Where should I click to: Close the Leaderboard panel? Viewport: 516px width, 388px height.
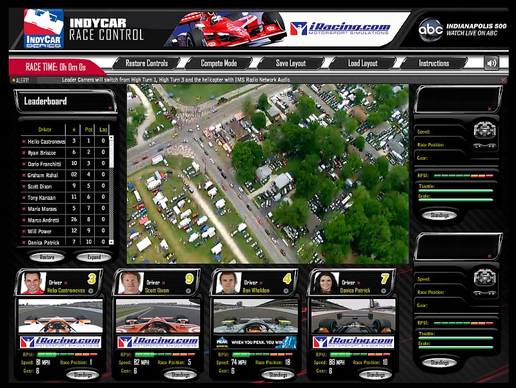[110, 107]
